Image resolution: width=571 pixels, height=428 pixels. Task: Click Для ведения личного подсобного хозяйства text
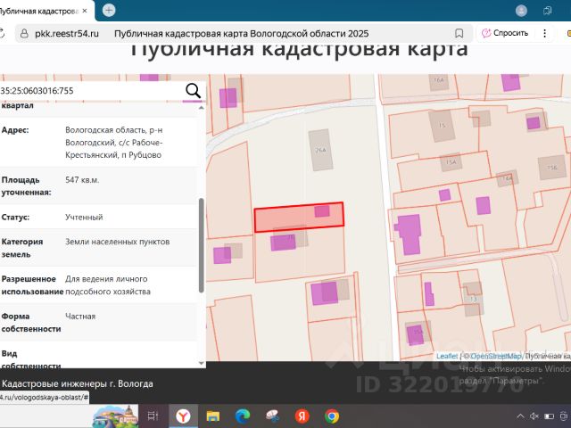pos(108,285)
